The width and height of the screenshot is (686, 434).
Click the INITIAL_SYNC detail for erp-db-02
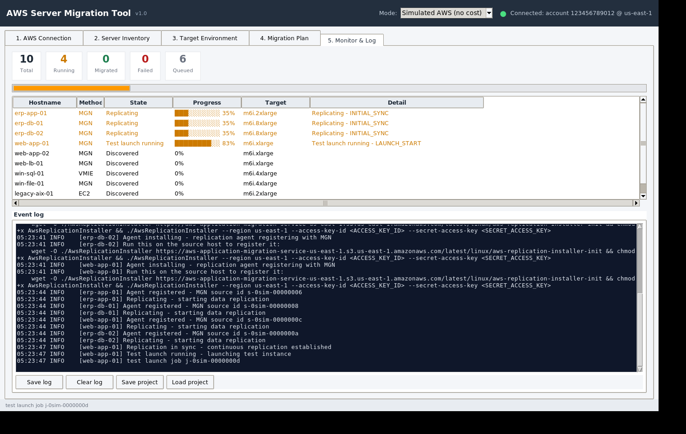[x=350, y=133]
